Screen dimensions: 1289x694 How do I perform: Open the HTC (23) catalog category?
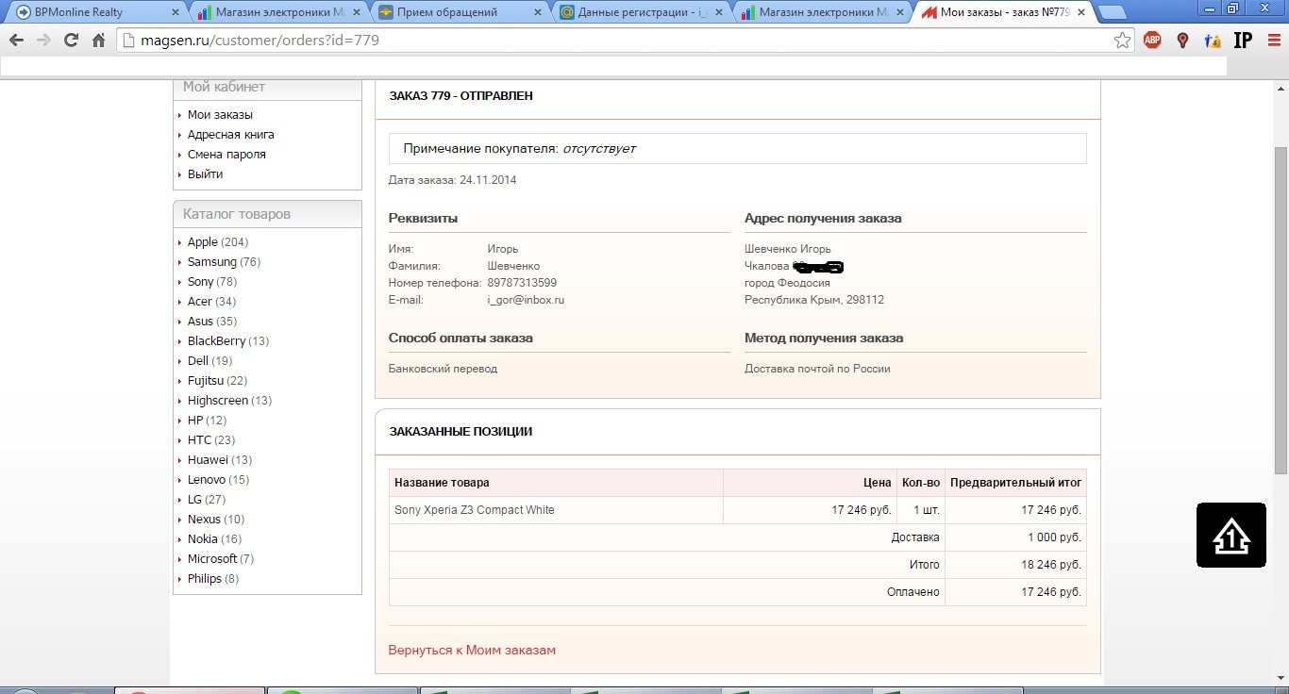[x=211, y=440]
